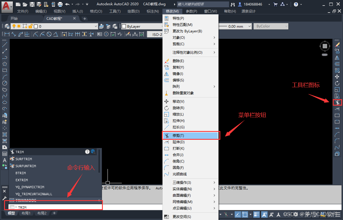Toggle layer 0 freeze sun icon
Image resolution: width=343 pixels, height=220 pixels.
point(19,26)
